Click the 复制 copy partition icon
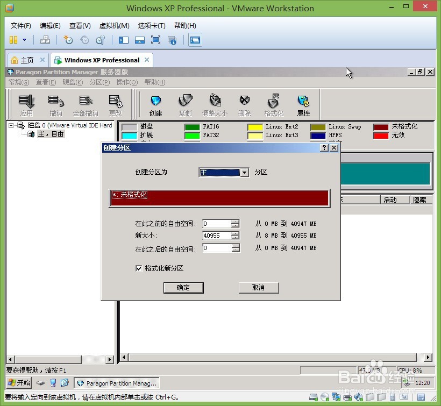Viewport: 441px width, 406px height. pos(186,105)
